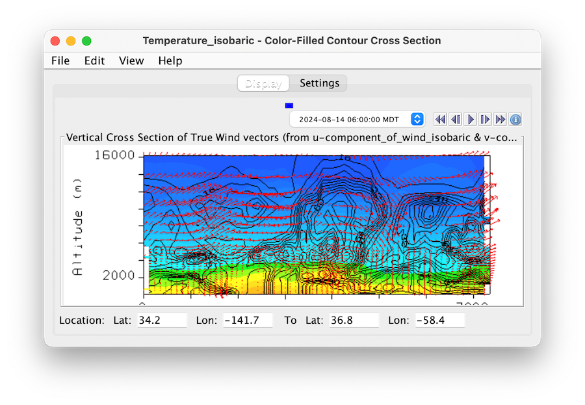The height and width of the screenshot is (405, 585).
Task: Play the time animation
Action: point(471,120)
